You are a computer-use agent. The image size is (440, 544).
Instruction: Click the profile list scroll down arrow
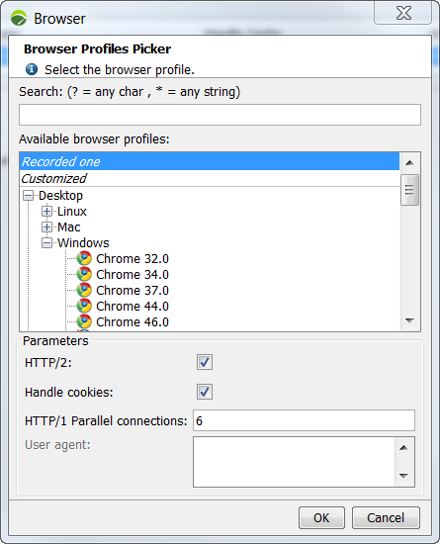(409, 320)
